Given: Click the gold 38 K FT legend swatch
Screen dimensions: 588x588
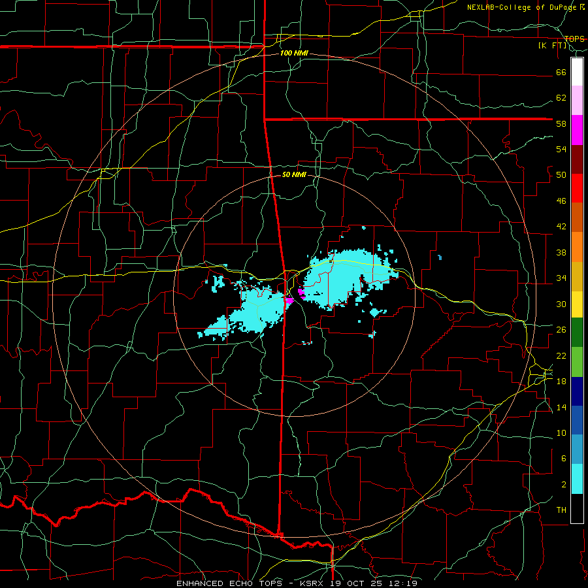Looking at the screenshot, I should (x=577, y=276).
